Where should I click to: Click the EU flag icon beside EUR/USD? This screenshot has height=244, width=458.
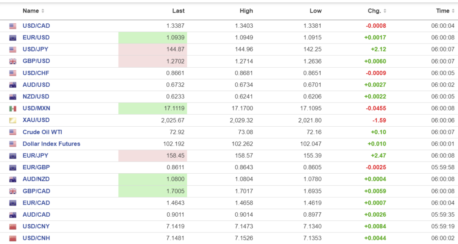(13, 38)
